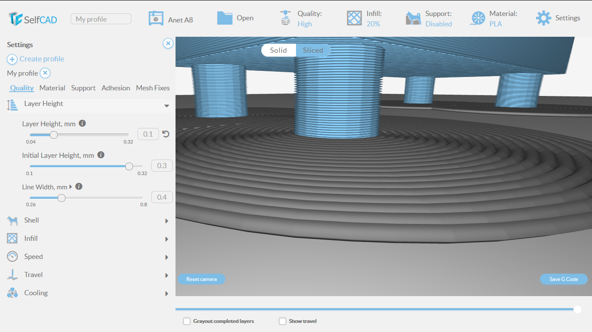Click the Settings gear icon

543,18
